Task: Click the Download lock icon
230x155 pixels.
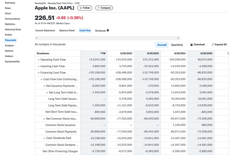Action: pyautogui.click(x=192, y=45)
